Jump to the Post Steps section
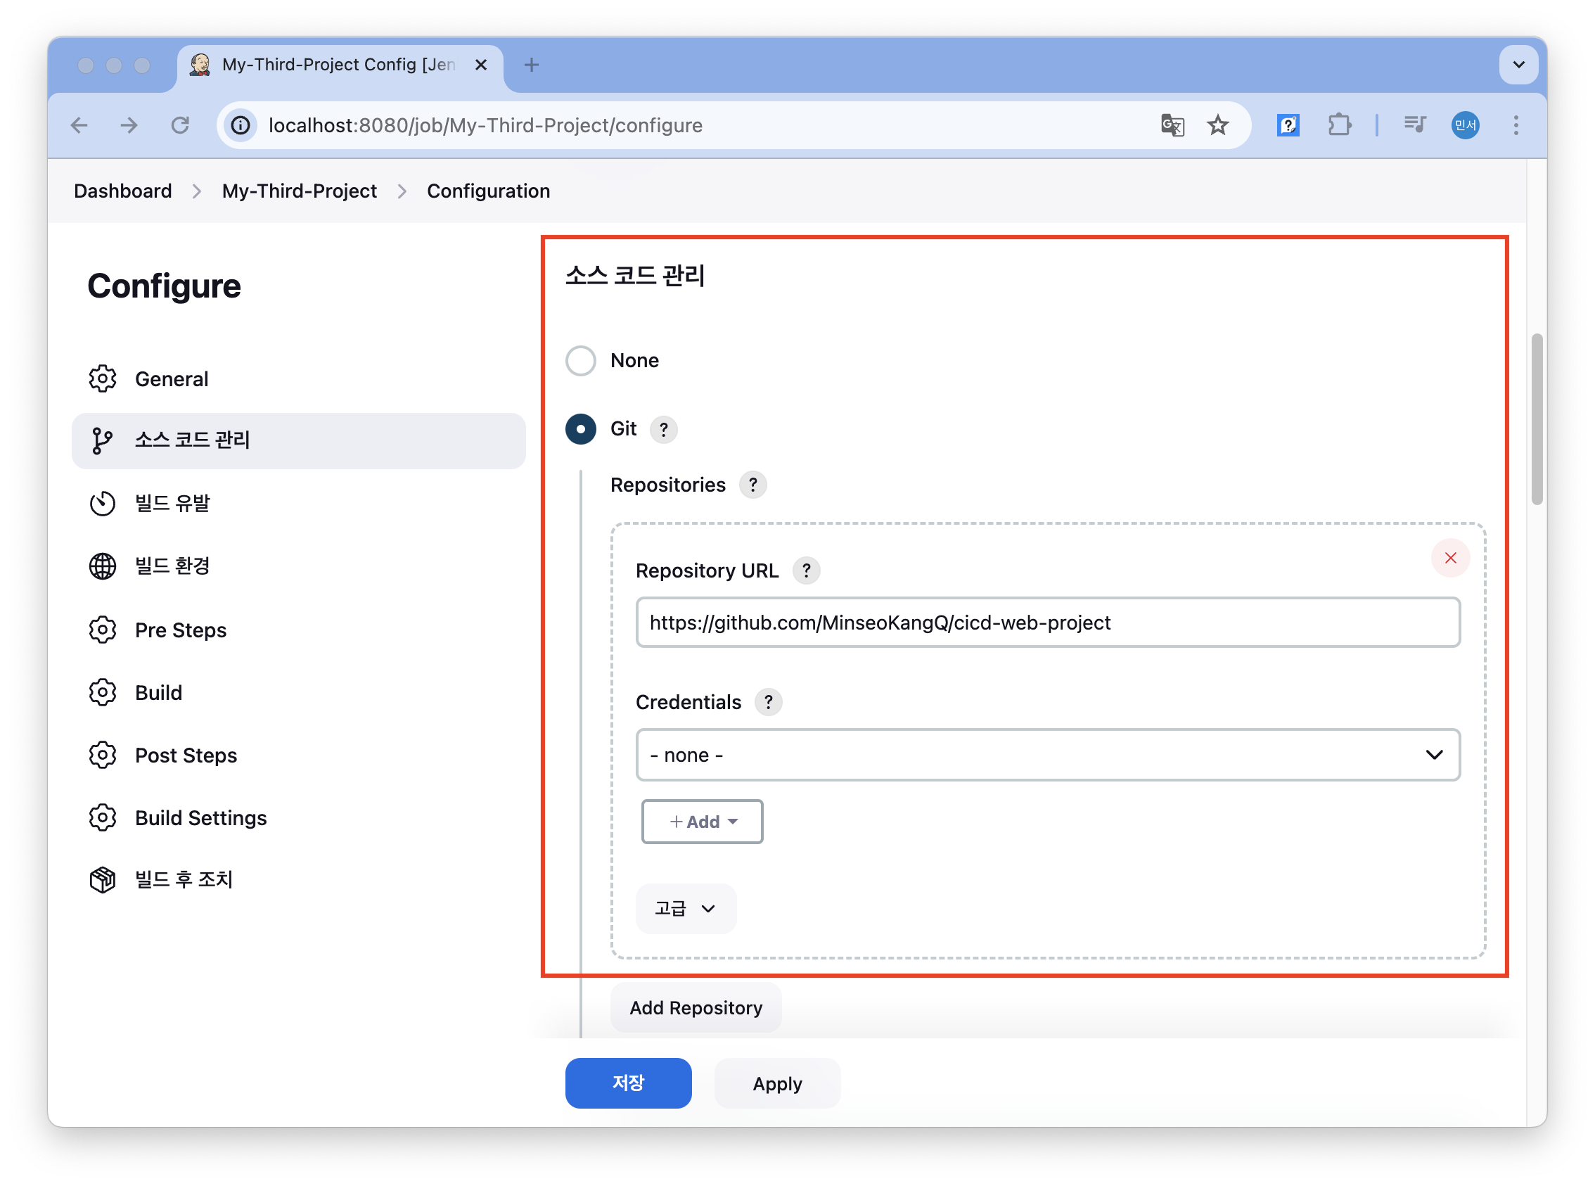The image size is (1595, 1186). click(185, 755)
